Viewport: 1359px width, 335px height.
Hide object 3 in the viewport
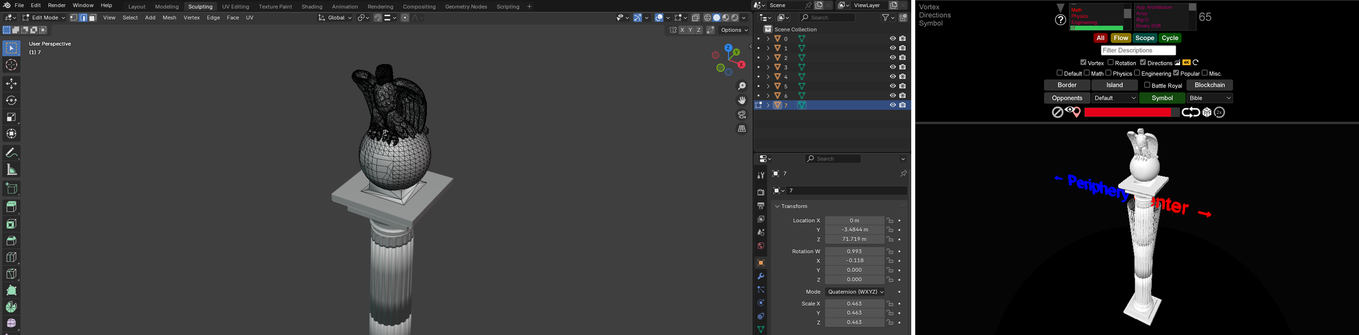click(x=893, y=67)
